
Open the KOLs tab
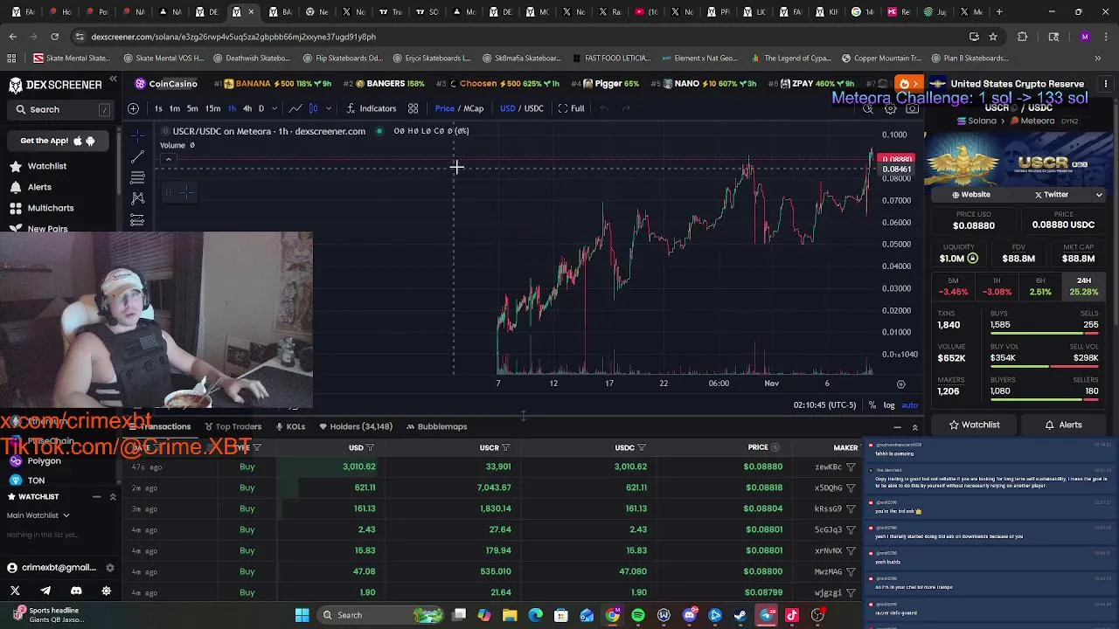click(290, 426)
